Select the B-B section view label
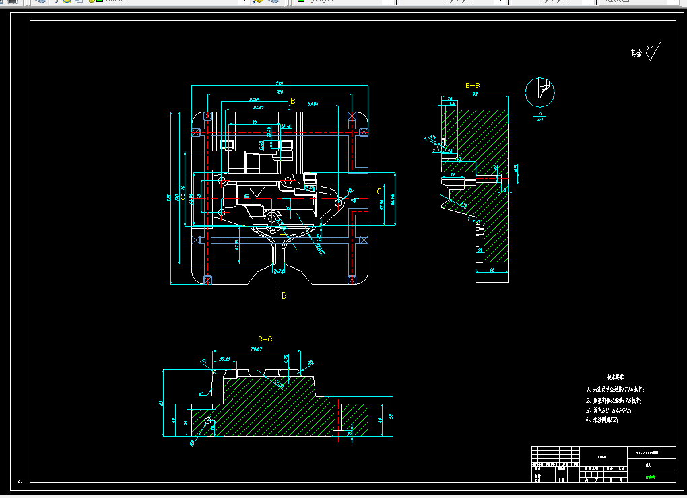687x498 pixels. pos(472,85)
